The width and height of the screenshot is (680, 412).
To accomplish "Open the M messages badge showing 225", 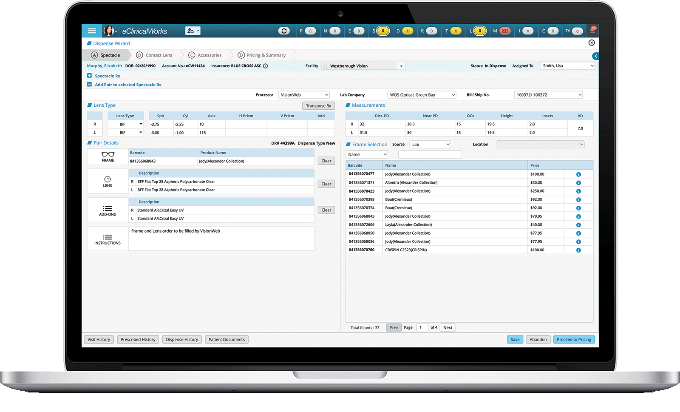I will (505, 31).
